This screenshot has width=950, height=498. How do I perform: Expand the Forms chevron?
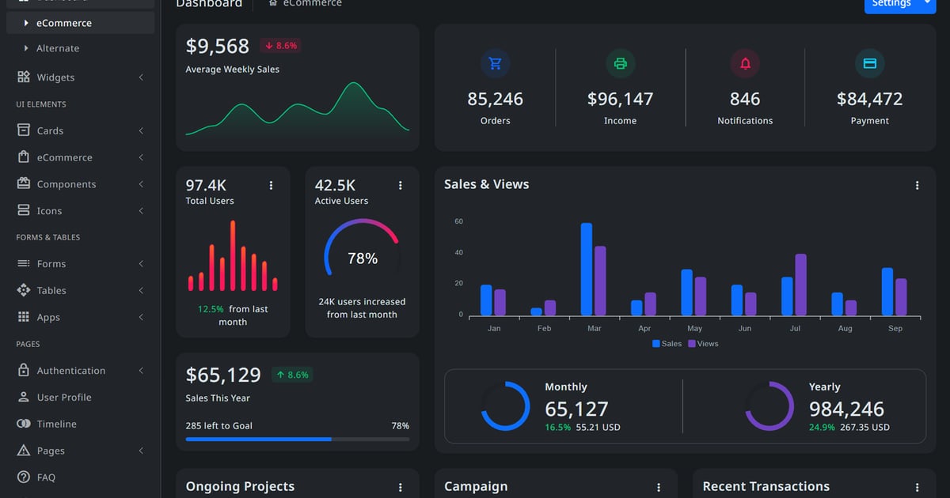(141, 264)
